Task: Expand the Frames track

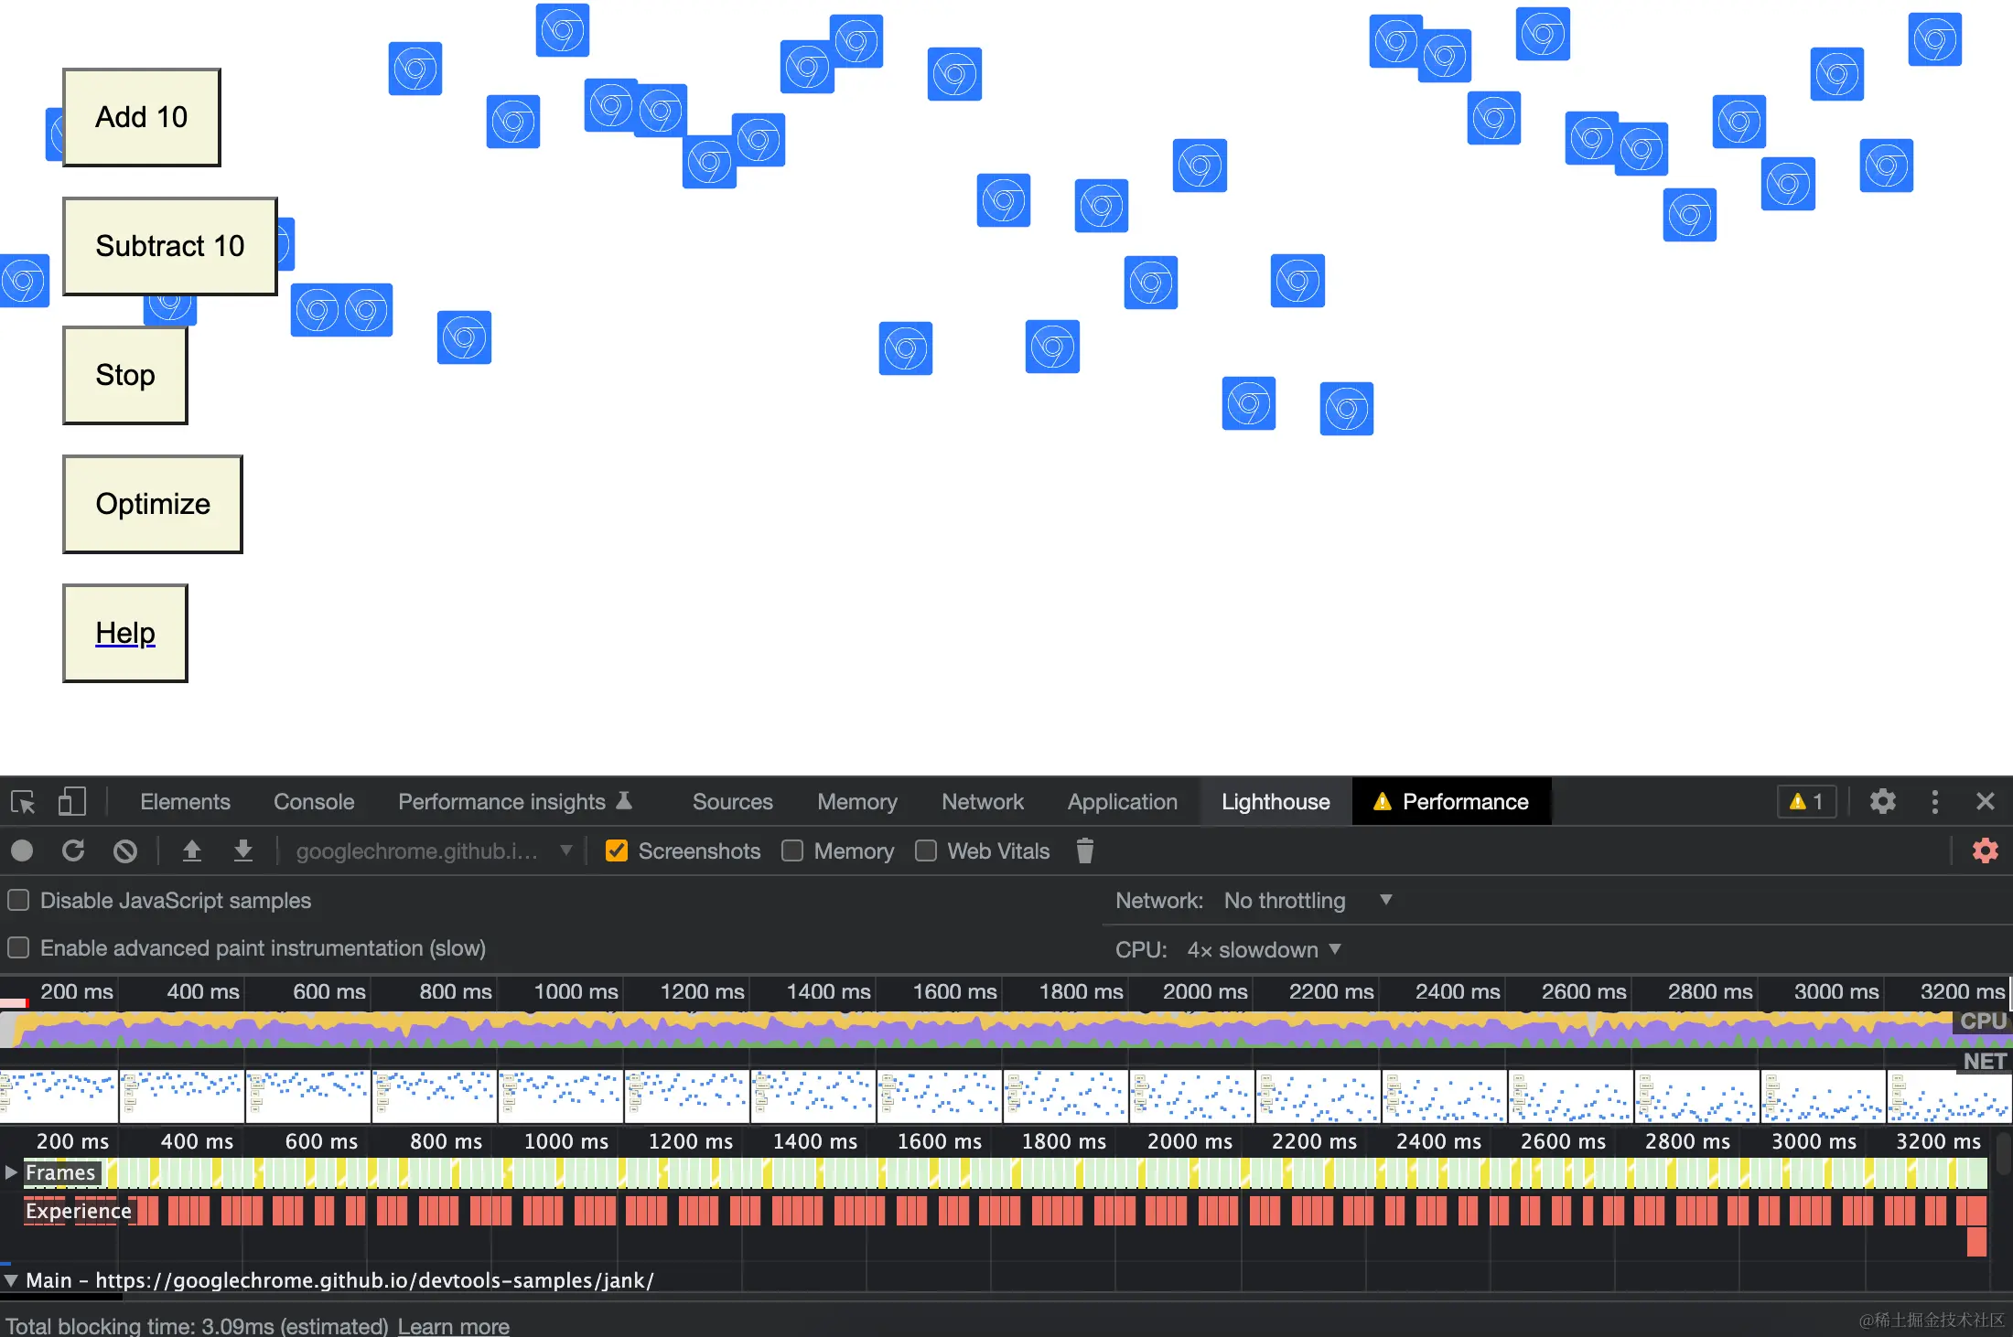Action: point(11,1171)
